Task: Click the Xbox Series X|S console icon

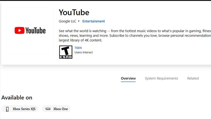Action: pyautogui.click(x=7, y=109)
